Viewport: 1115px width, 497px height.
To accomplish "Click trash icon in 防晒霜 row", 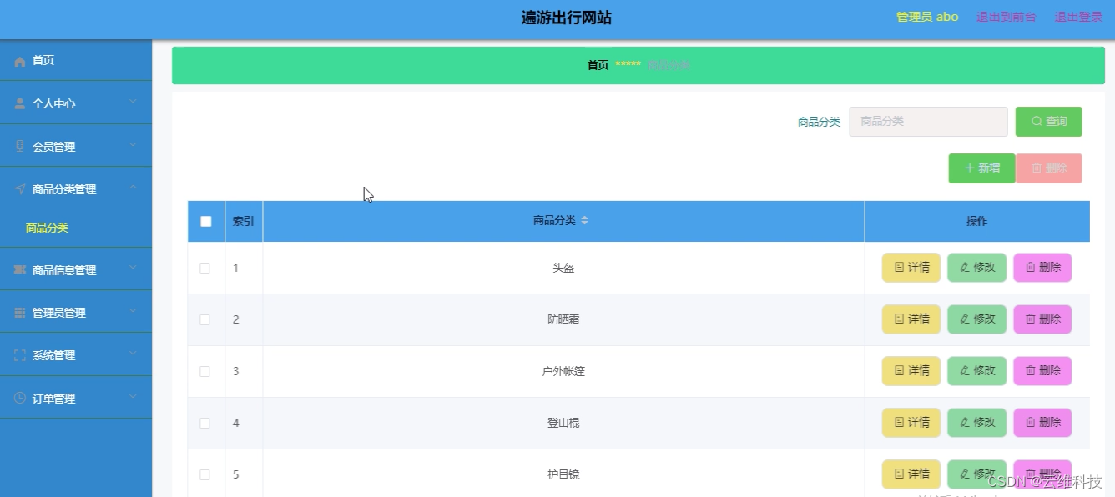I will click(x=1031, y=319).
